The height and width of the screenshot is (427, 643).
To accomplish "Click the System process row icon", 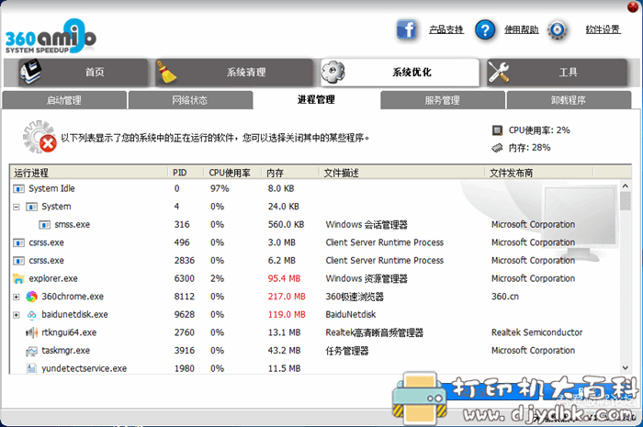I will point(31,207).
